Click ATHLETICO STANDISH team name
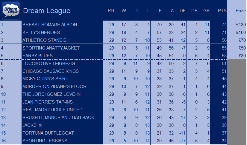 [46, 40]
